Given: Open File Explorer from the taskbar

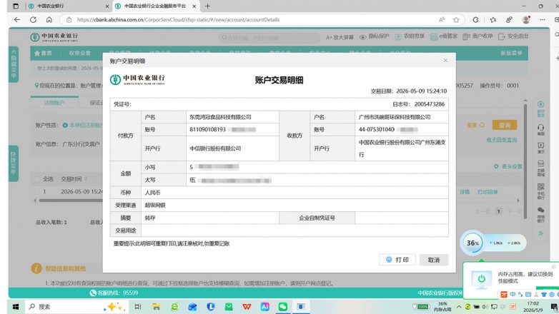Looking at the screenshot, I should 156,307.
